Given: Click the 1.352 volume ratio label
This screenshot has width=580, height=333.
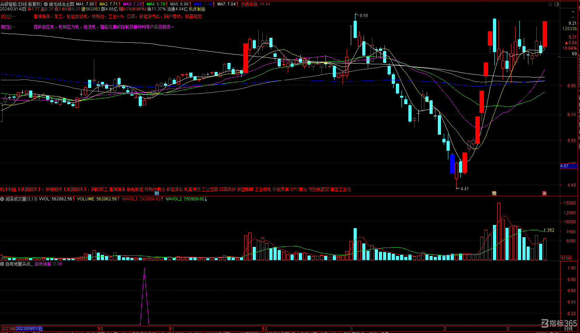Looking at the screenshot, I should [549, 230].
